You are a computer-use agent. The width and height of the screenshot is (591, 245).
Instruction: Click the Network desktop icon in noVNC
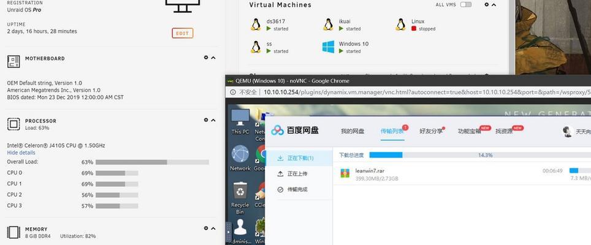[x=240, y=158]
